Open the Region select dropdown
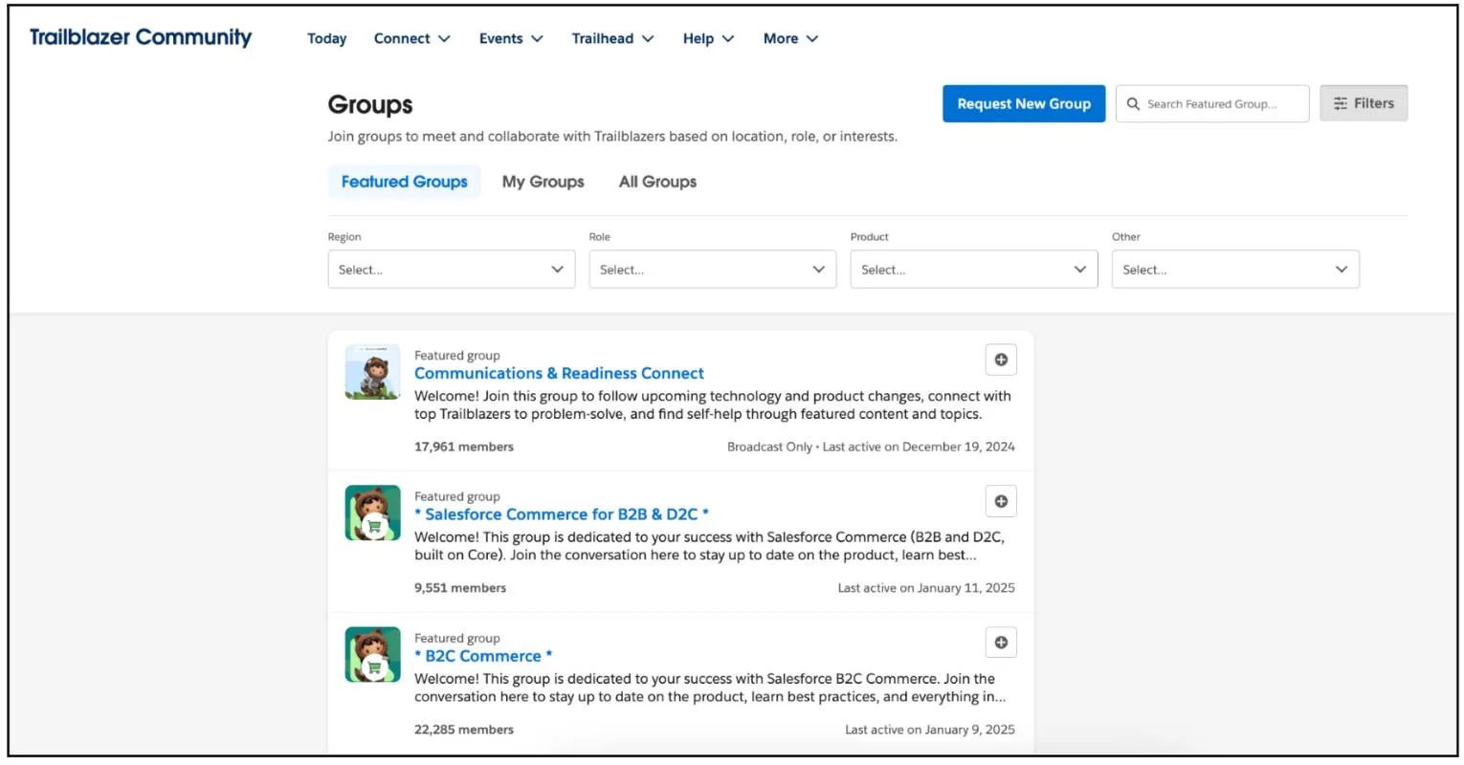Screen dimensions: 1464x765 [x=452, y=270]
